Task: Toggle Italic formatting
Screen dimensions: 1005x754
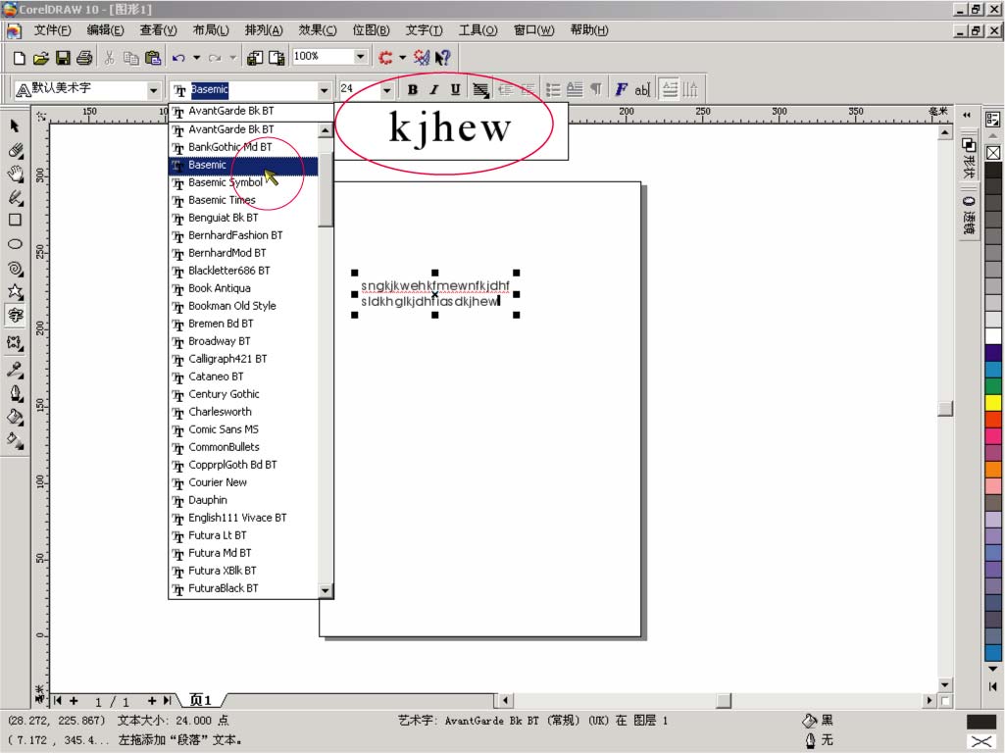Action: pyautogui.click(x=434, y=90)
